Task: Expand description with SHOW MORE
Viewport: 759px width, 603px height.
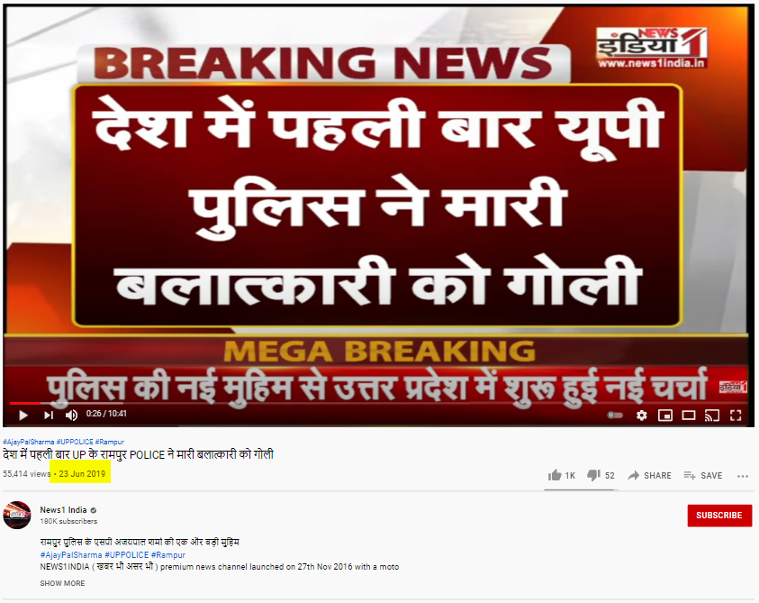Action: coord(62,583)
